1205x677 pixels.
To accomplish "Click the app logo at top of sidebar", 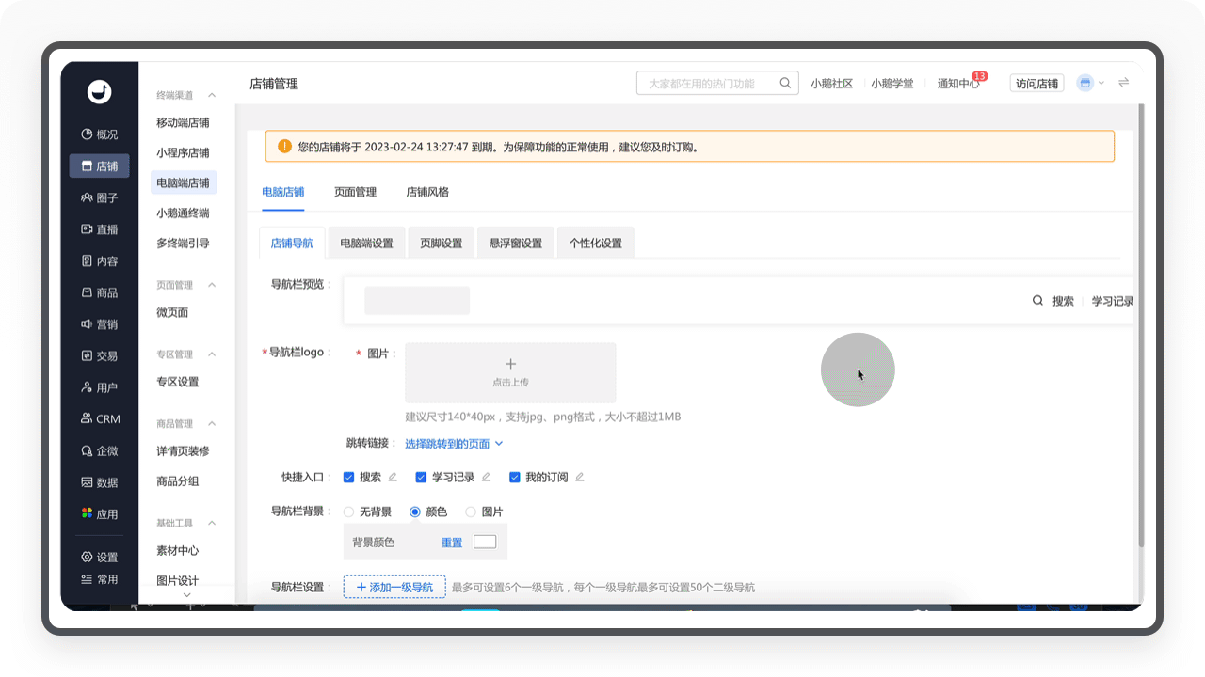I will (x=100, y=91).
